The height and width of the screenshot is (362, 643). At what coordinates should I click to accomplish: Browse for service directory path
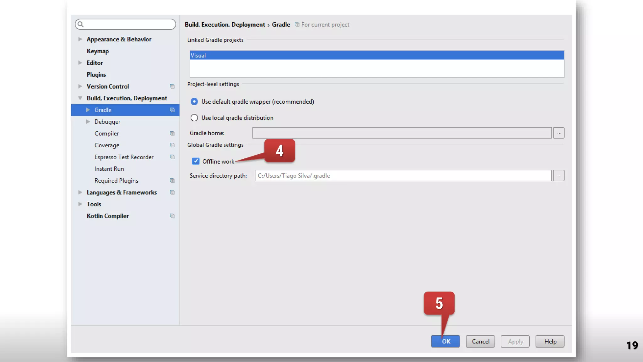[x=559, y=176]
